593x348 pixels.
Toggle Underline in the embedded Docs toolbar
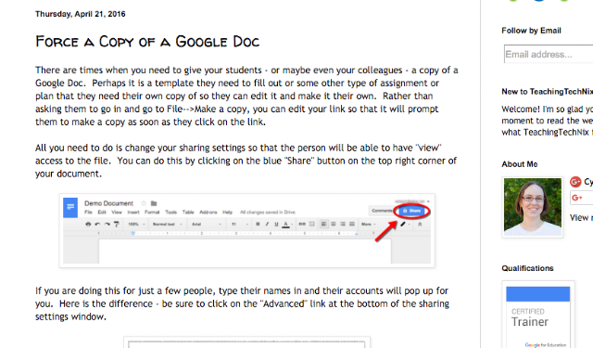click(x=276, y=225)
